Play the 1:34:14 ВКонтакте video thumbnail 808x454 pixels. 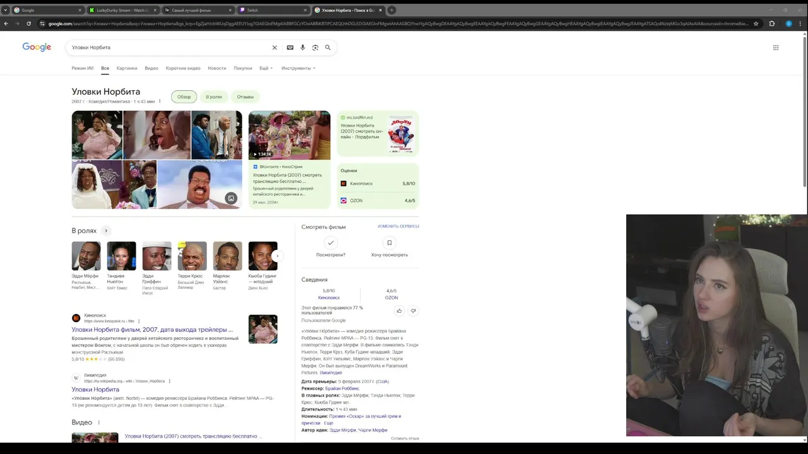pos(289,135)
